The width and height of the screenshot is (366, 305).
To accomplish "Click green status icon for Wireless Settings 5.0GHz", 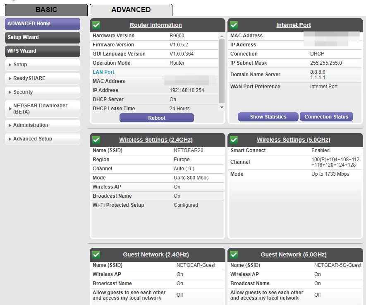I will click(234, 140).
